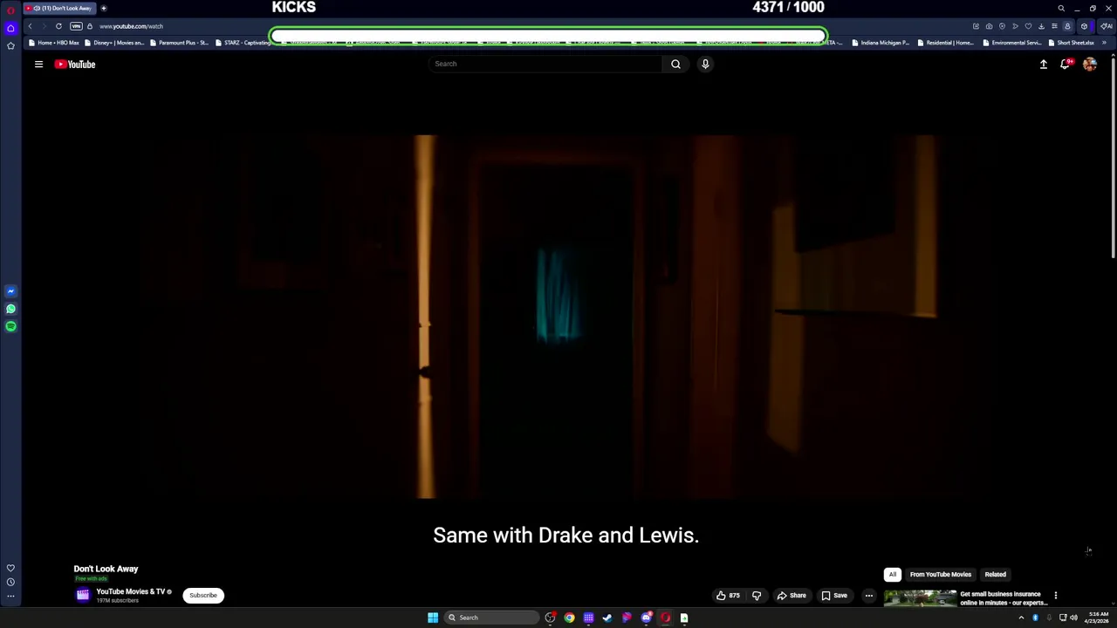Open a new browser tab
This screenshot has width=1117, height=628.
[103, 8]
